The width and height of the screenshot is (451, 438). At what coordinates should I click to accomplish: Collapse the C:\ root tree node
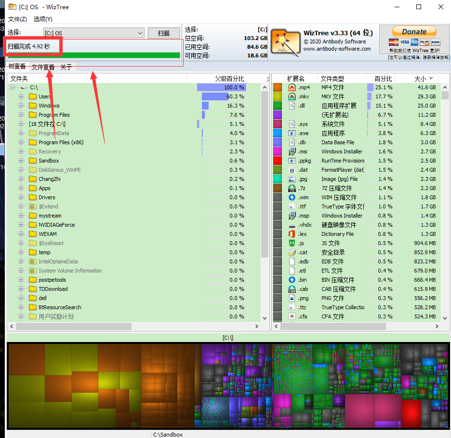coord(13,87)
